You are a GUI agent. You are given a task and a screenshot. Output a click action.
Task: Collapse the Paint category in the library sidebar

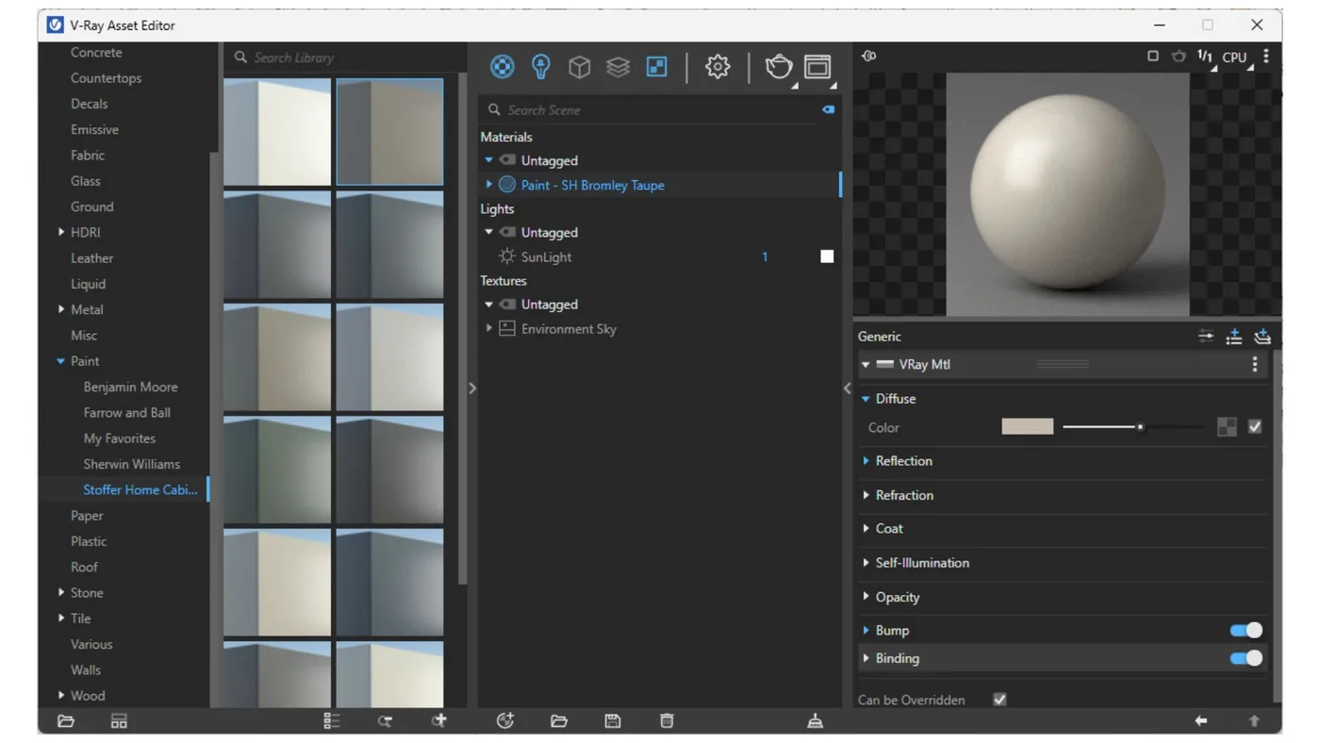(x=61, y=360)
